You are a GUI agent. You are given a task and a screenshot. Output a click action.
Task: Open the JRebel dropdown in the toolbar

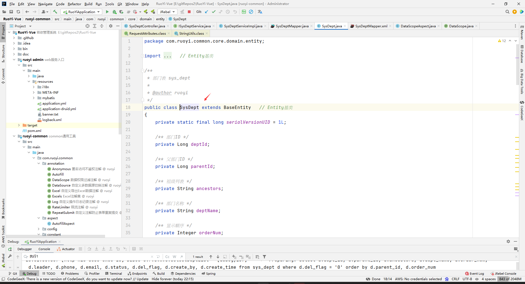pos(167,12)
